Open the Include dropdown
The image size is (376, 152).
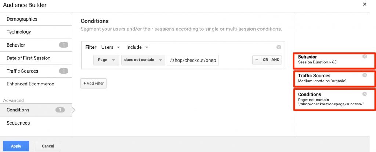click(x=137, y=47)
